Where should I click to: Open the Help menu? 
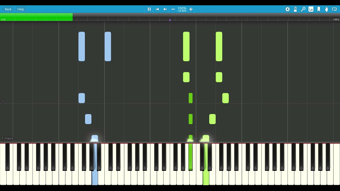point(21,9)
